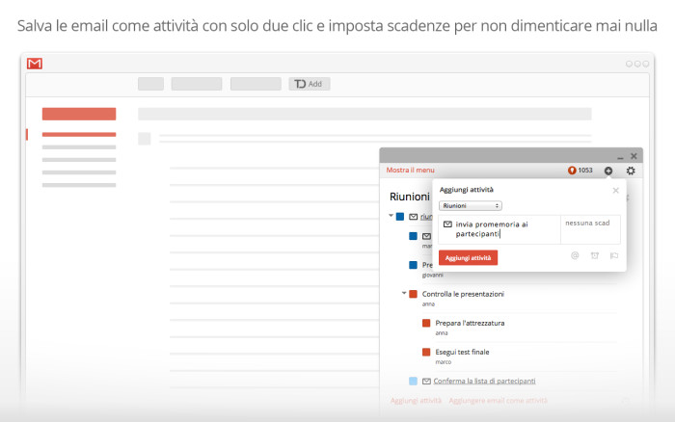This screenshot has height=422, width=675.
Task: Open Conferma la lista di partecipanti link
Action: [x=484, y=382]
